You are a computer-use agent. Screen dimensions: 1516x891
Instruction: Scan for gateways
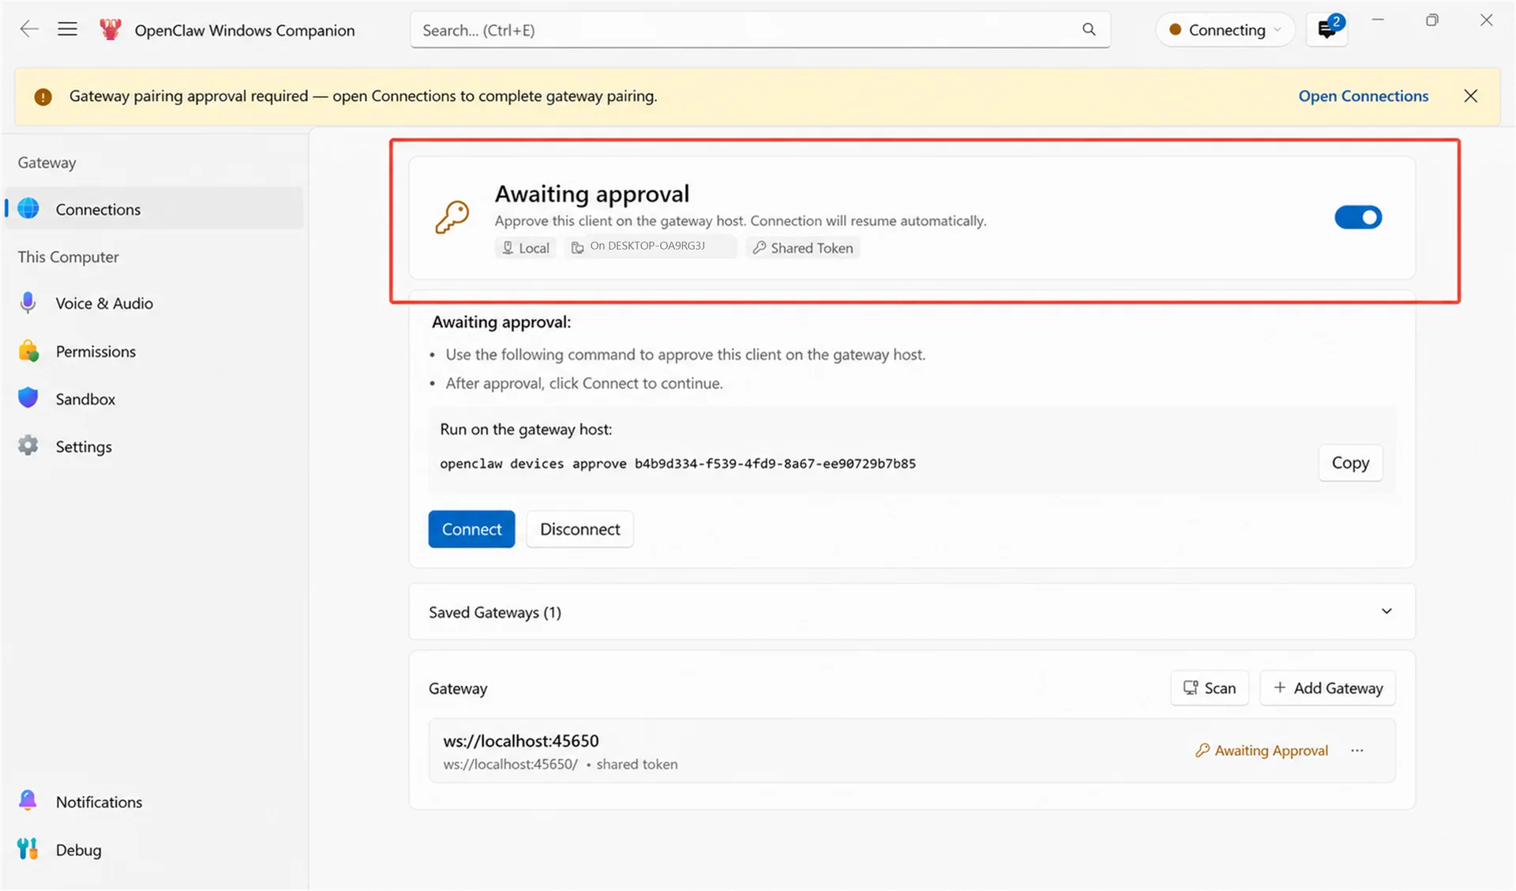pyautogui.click(x=1210, y=688)
